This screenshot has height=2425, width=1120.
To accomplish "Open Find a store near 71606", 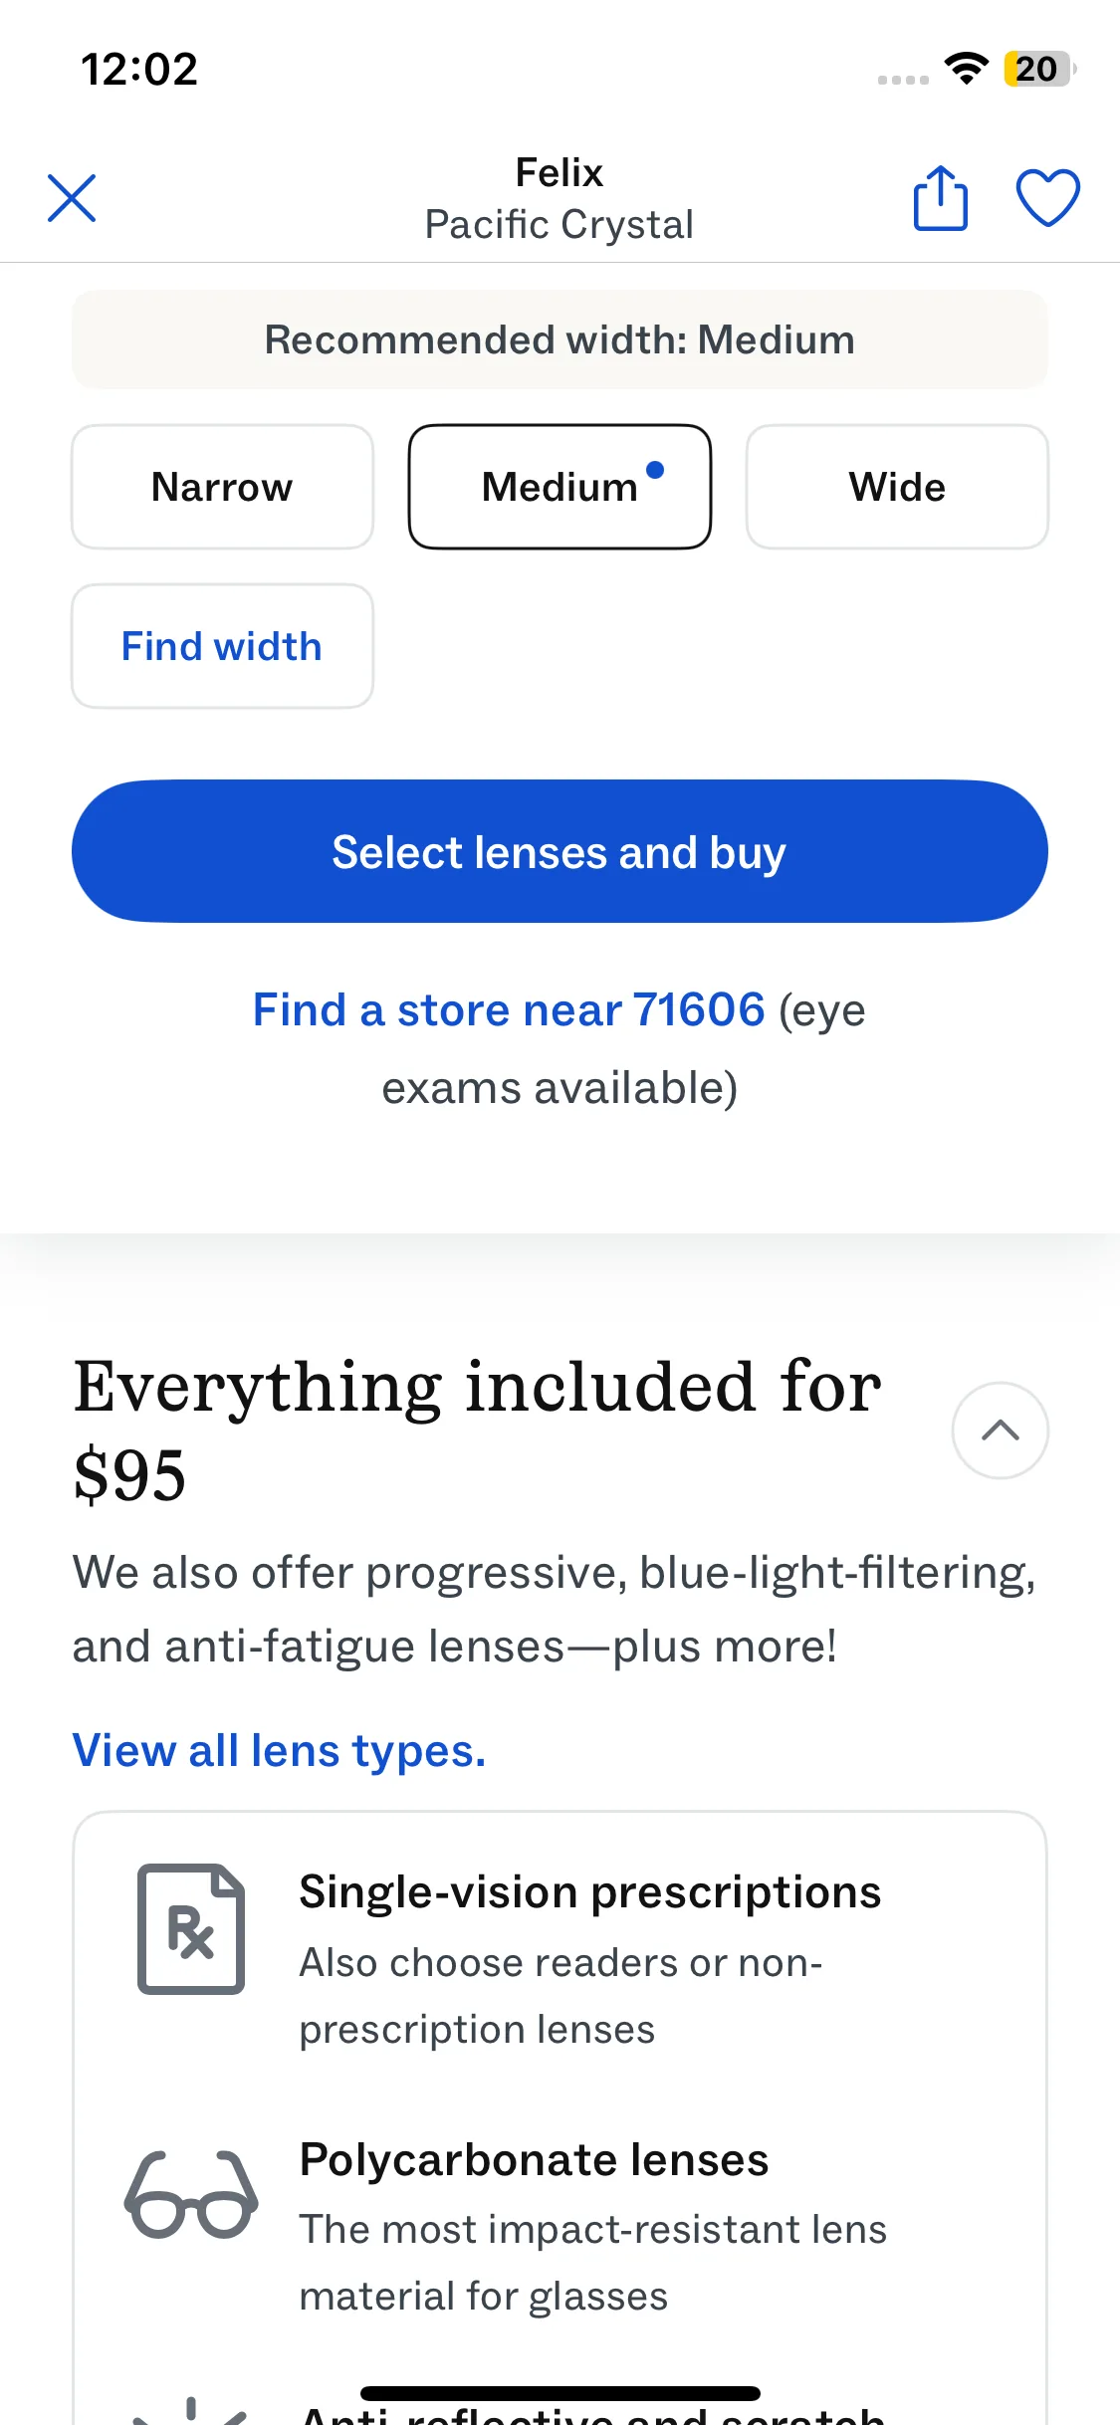I will pos(509,1010).
